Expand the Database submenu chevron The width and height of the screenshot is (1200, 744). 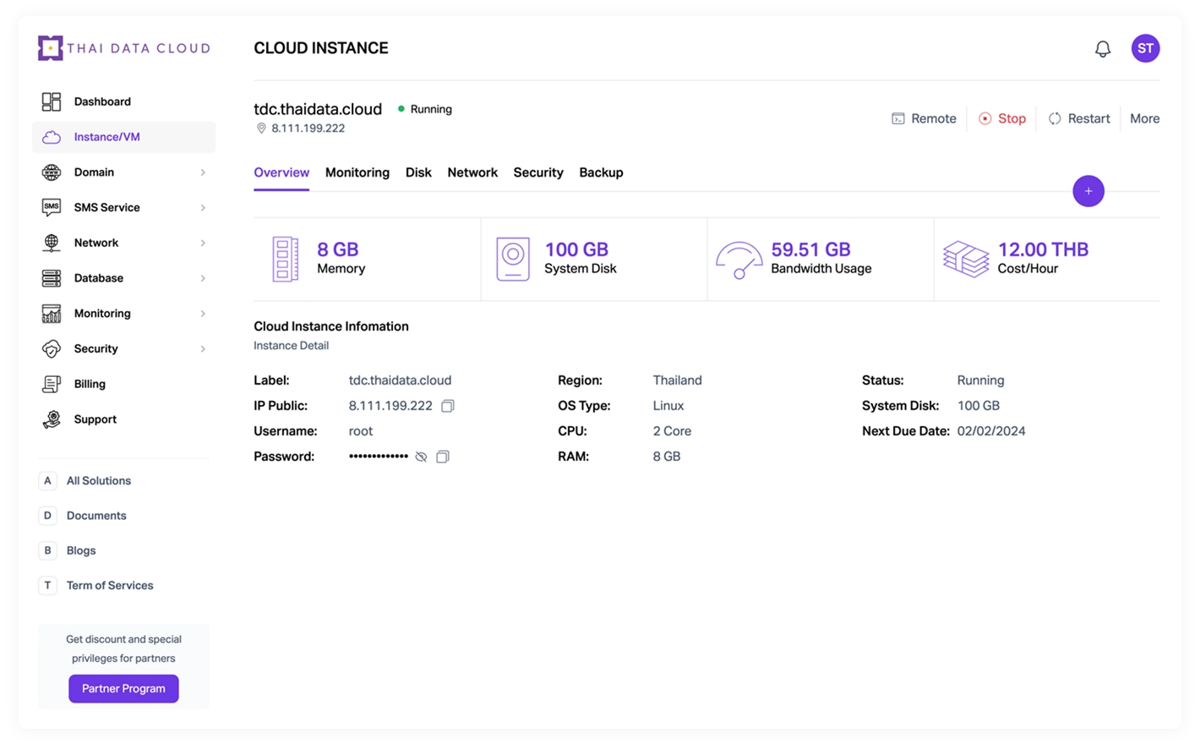coord(203,278)
